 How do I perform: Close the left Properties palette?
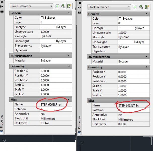[2, 2]
